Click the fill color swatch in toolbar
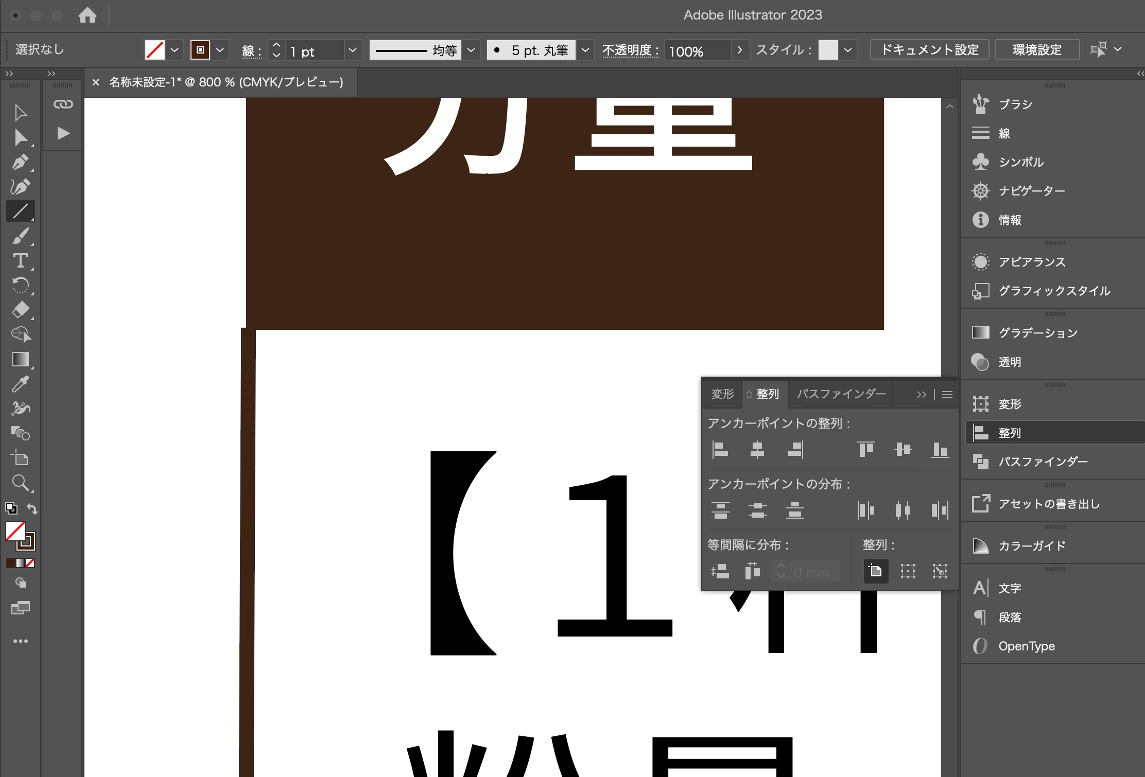The image size is (1145, 777). tap(15, 531)
